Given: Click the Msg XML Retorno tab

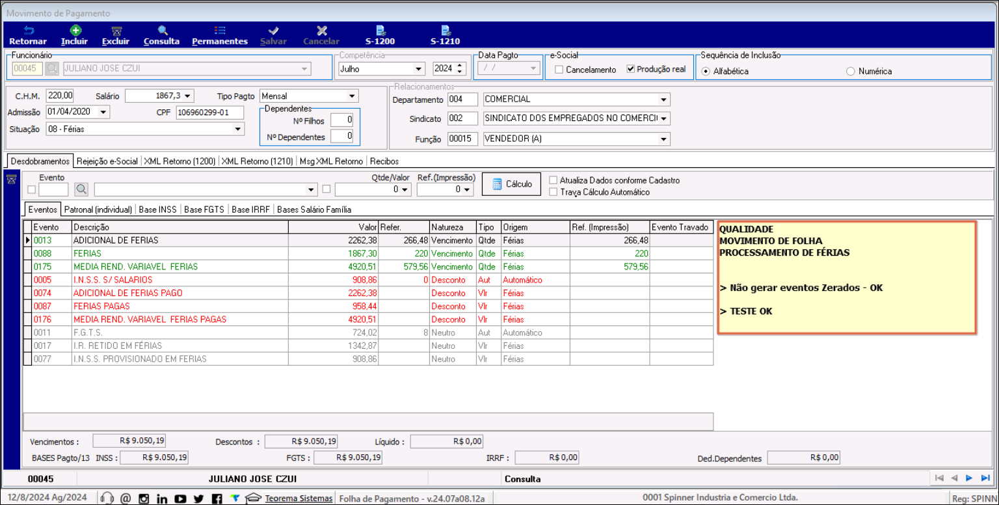Looking at the screenshot, I should pyautogui.click(x=331, y=161).
